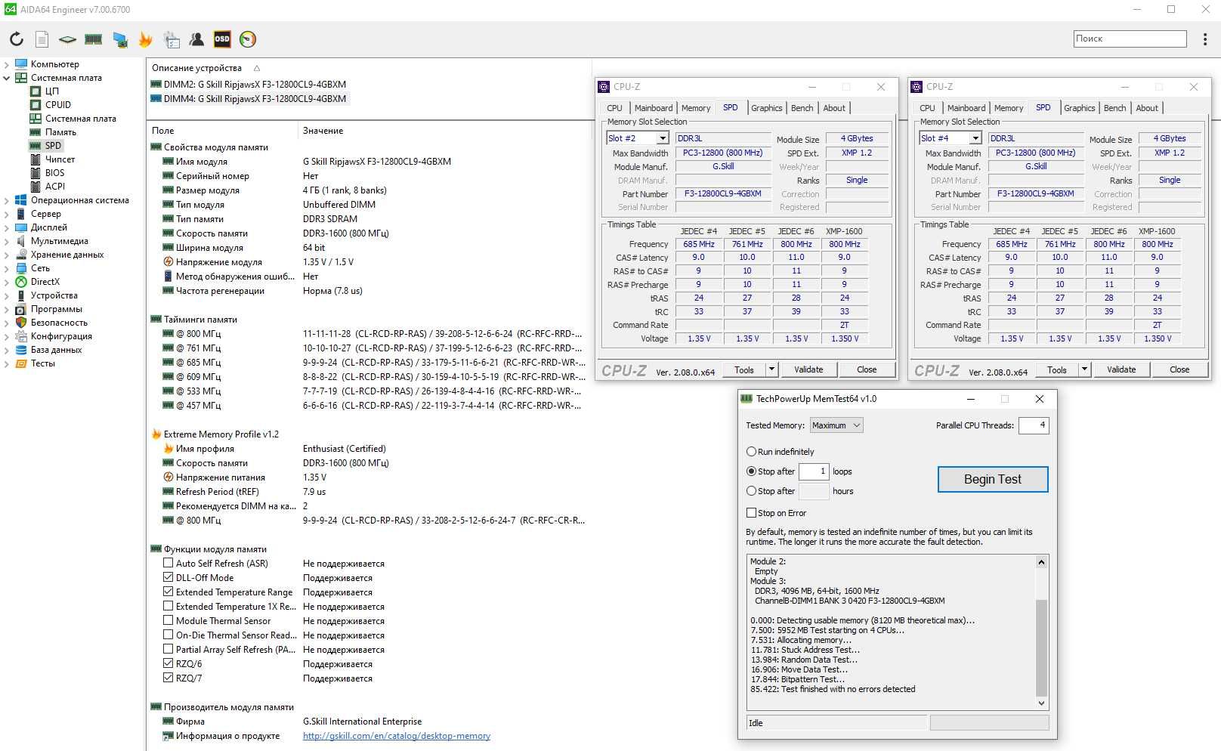Toggle Extended Temperature Range checkbox
1221x751 pixels.
pos(168,592)
